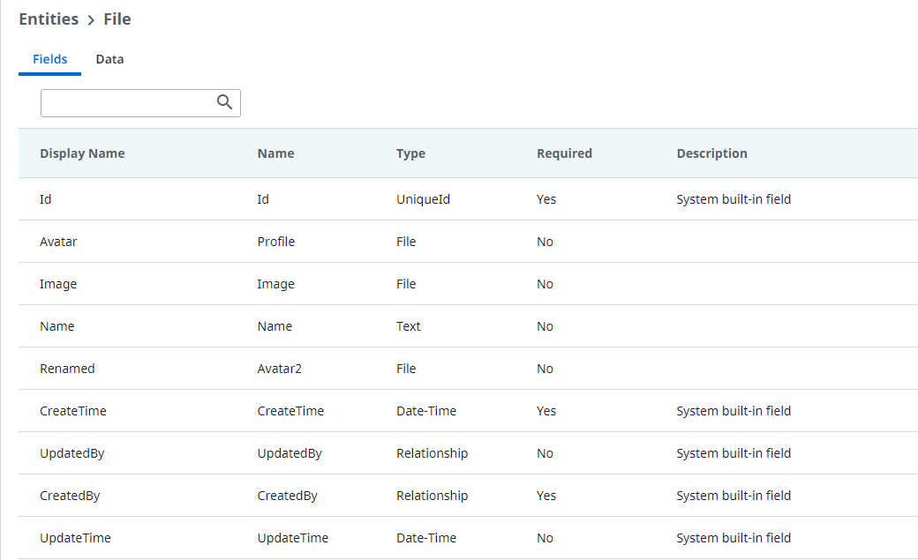Click the Required column header

coord(564,153)
